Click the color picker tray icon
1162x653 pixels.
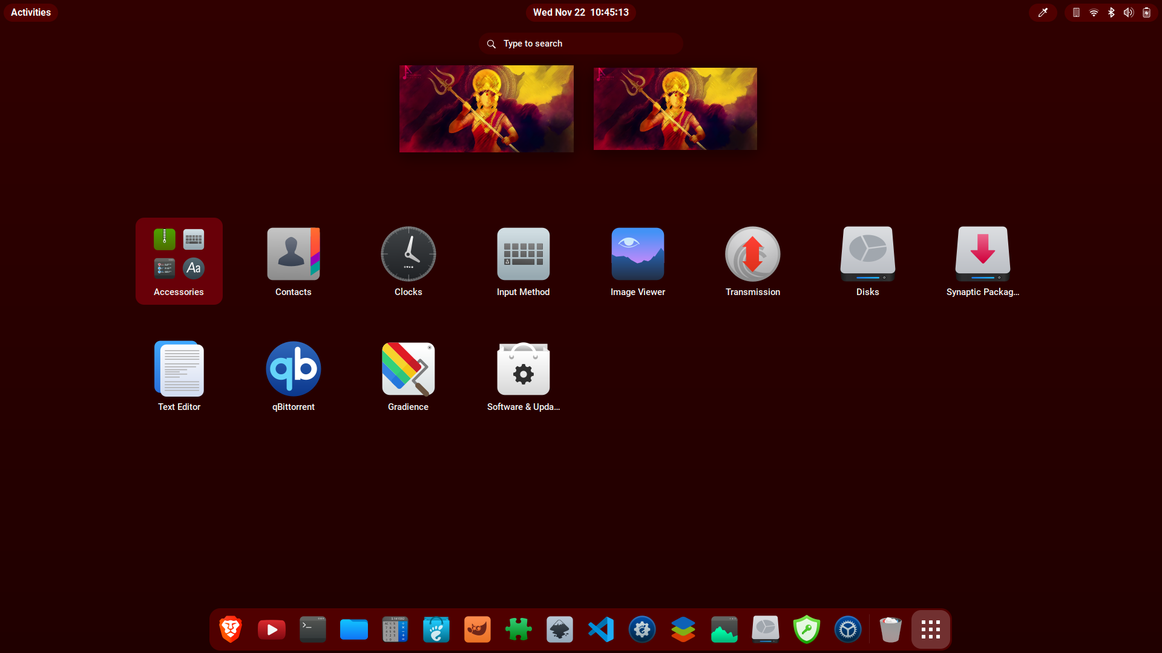[1043, 12]
